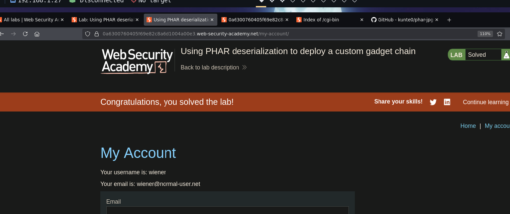Share on LinkedIn via its icon
The width and height of the screenshot is (510, 214).
click(x=447, y=102)
